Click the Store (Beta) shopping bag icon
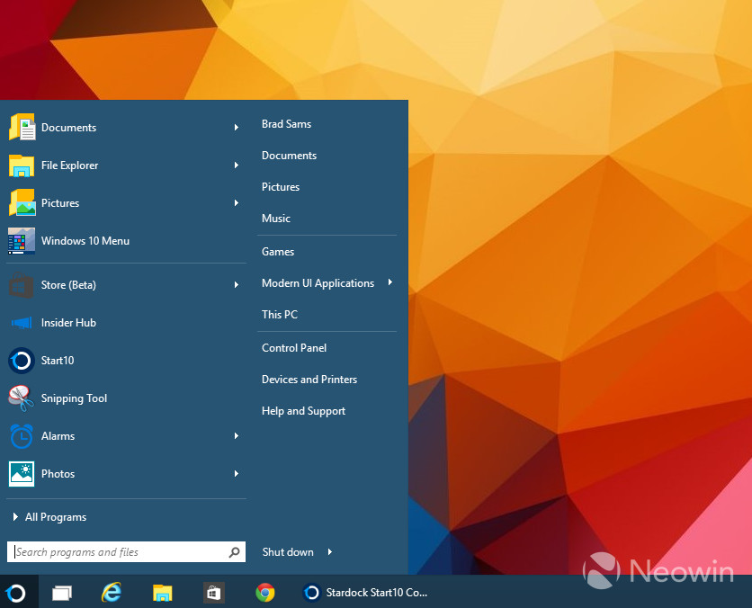752x608 pixels. coord(22,285)
